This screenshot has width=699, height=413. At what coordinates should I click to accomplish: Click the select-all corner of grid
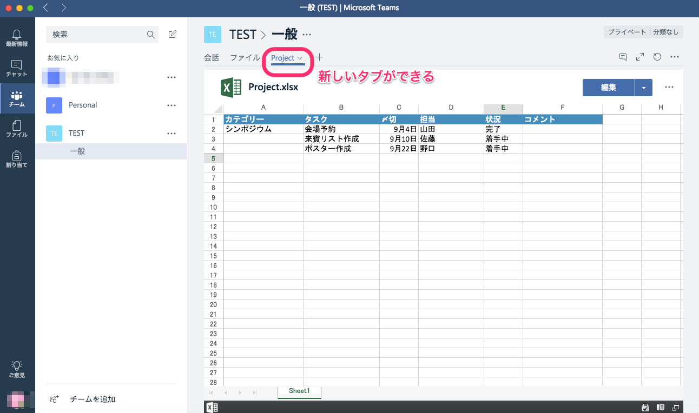[x=214, y=109]
